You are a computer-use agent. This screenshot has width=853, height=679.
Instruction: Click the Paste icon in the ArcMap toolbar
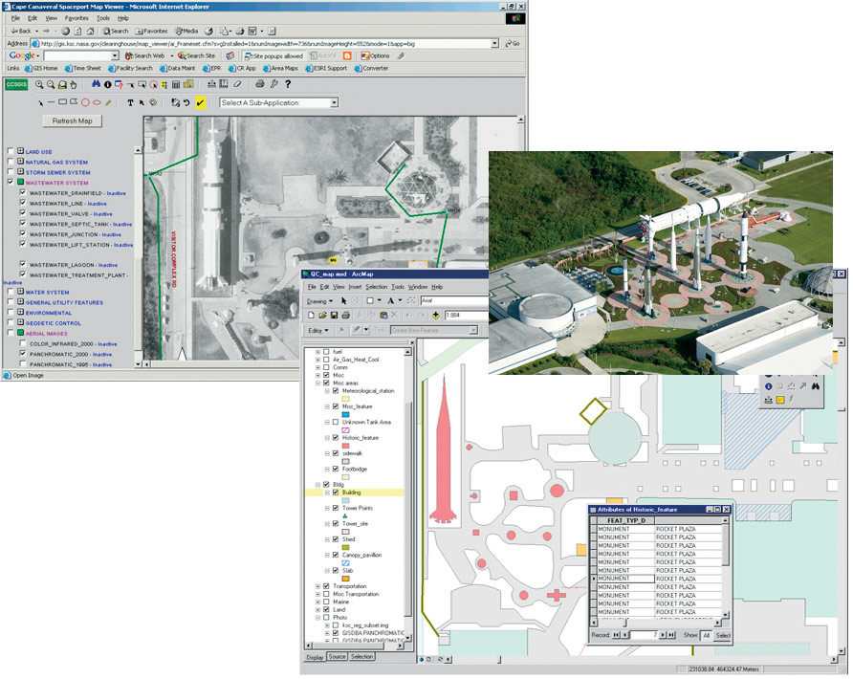pyautogui.click(x=383, y=315)
